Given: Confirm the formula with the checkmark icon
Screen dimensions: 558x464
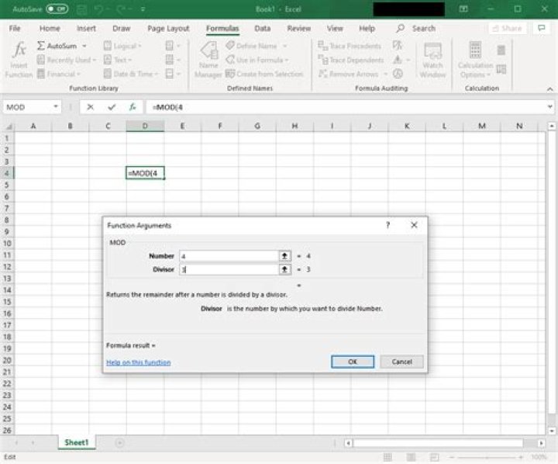Looking at the screenshot, I should (x=112, y=107).
